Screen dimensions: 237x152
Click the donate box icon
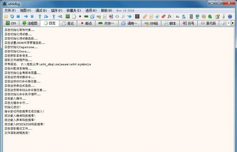(x=203, y=16)
